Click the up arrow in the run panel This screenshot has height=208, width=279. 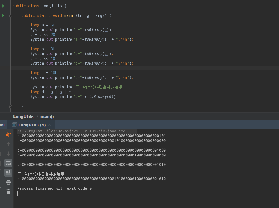pos(8,144)
